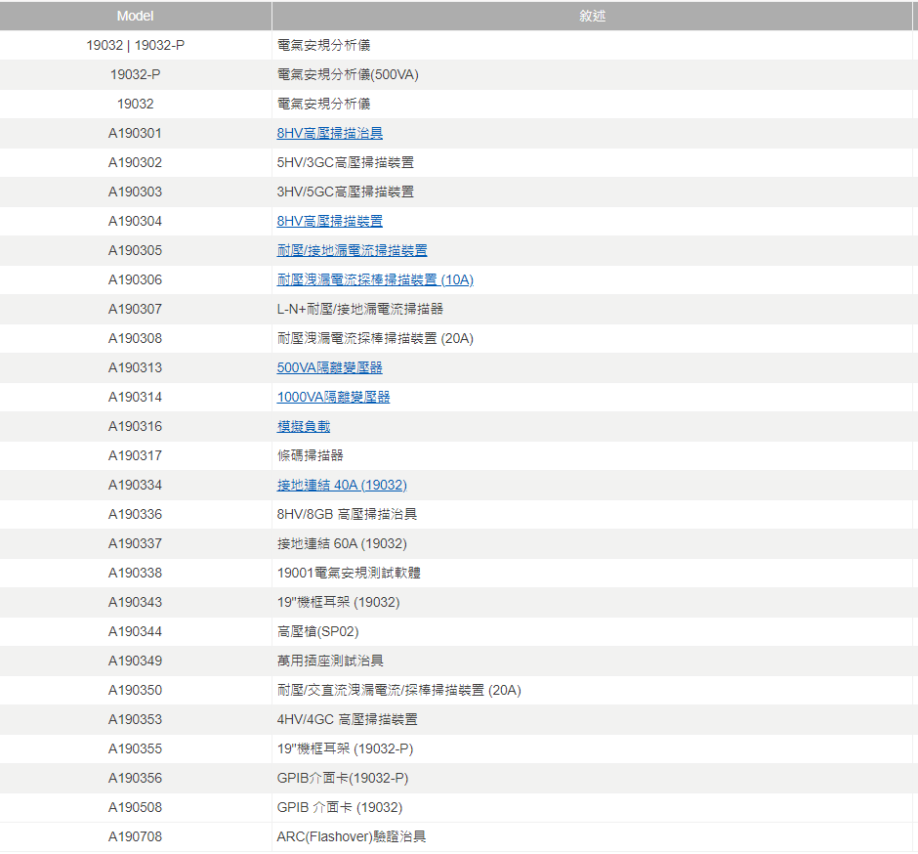The width and height of the screenshot is (918, 854).
Task: Click model cell A190301
Action: pyautogui.click(x=135, y=133)
